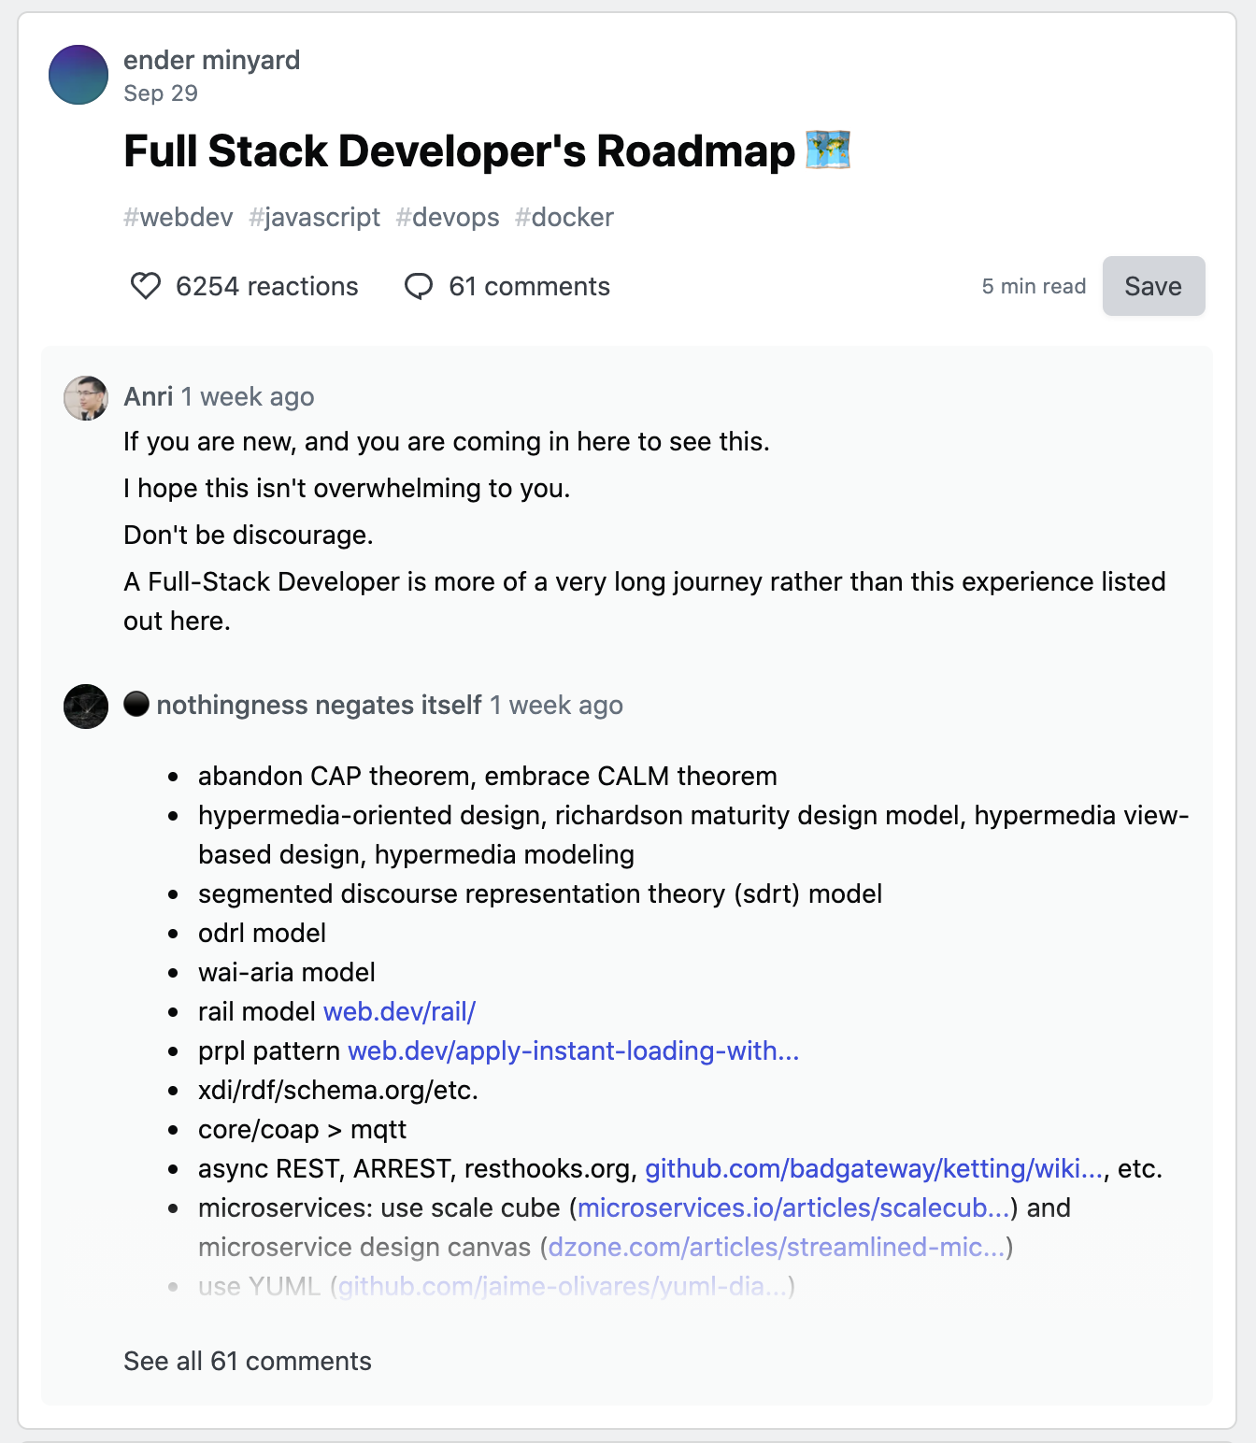Click the heart reactions icon
Image resolution: width=1256 pixels, height=1443 pixels.
click(146, 286)
